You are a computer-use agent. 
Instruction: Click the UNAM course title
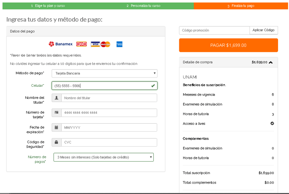[x=190, y=77]
